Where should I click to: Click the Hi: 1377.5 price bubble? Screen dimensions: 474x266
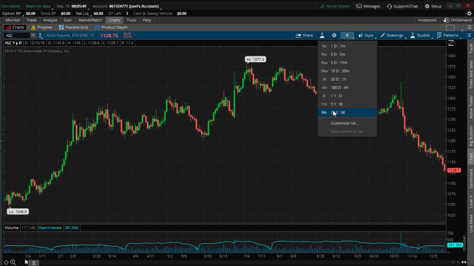point(256,59)
